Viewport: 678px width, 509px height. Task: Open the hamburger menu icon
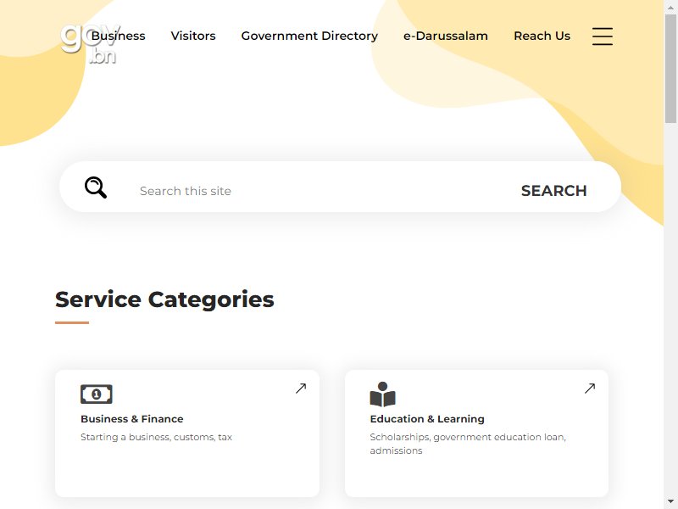[x=603, y=36]
